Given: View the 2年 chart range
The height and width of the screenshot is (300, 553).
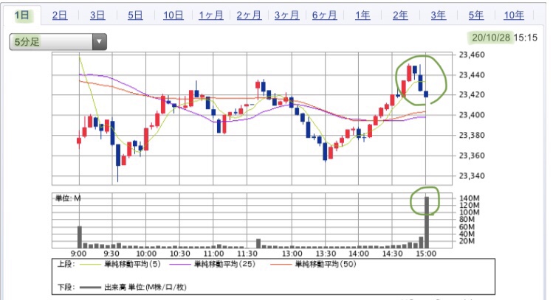Looking at the screenshot, I should coord(400,15).
